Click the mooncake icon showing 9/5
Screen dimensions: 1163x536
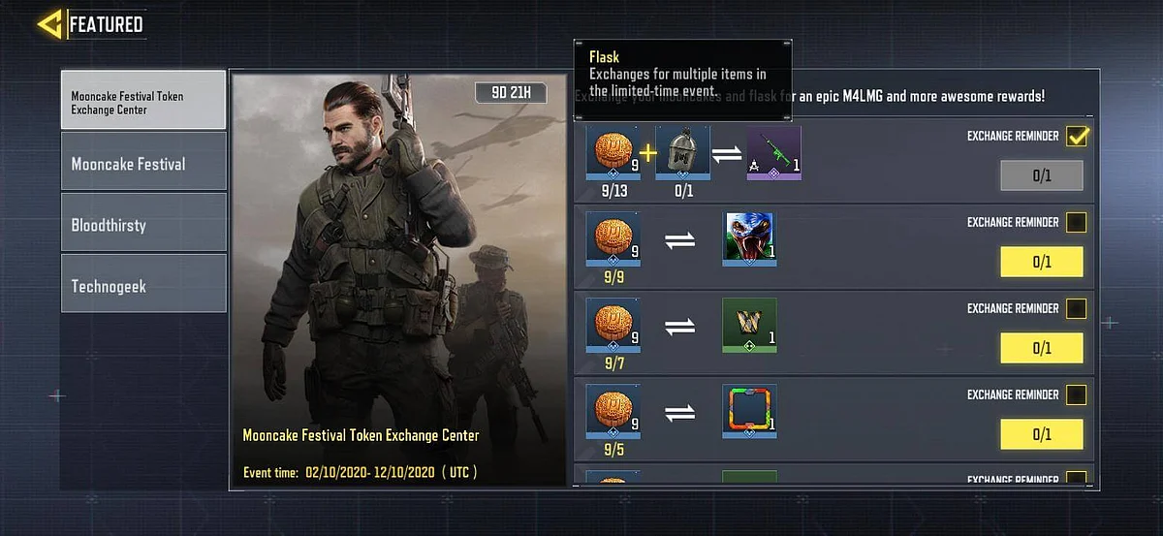(613, 411)
